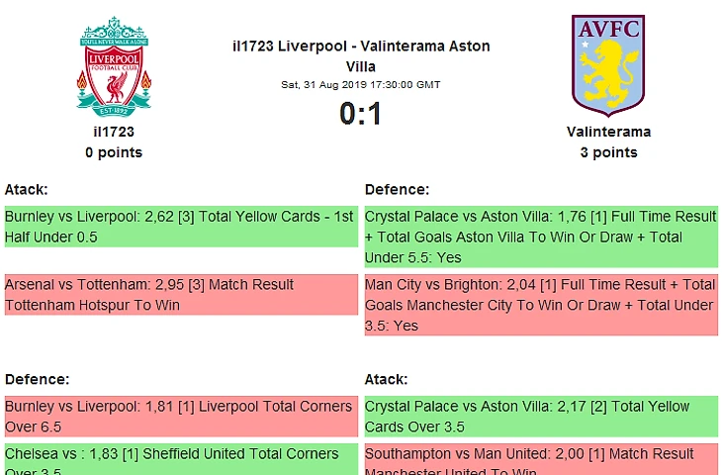Select Crystal Palace vs Aston Villa 1,76 bet
722x475 pixels.
point(540,237)
